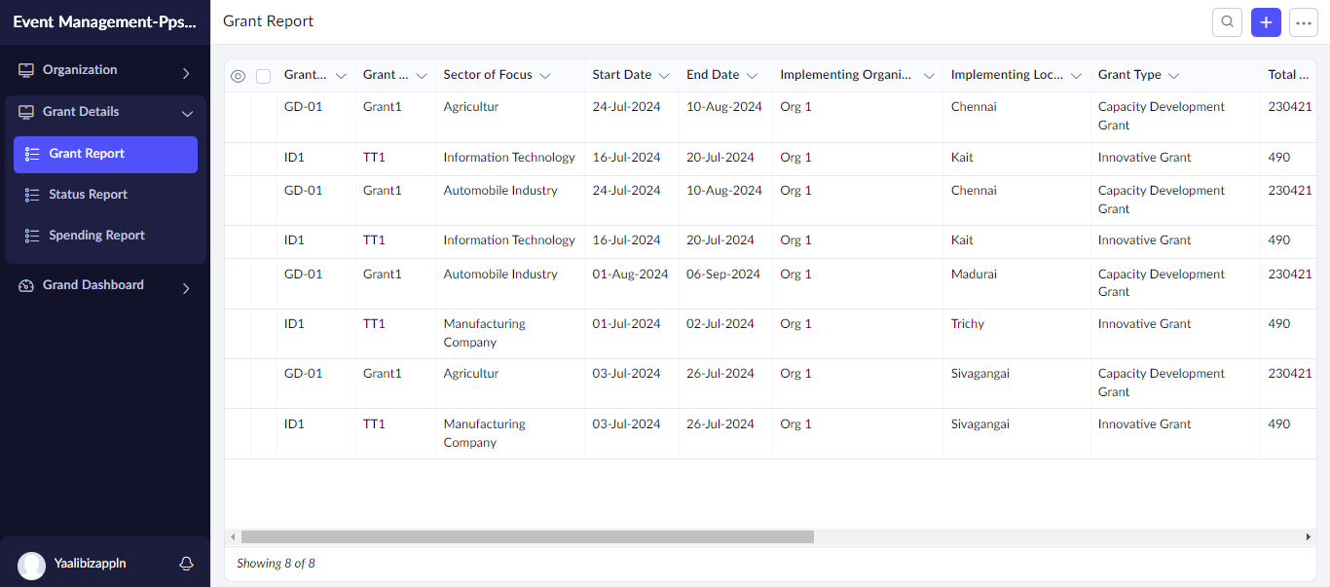
Task: Expand the Organization menu chevron
Action: click(186, 72)
